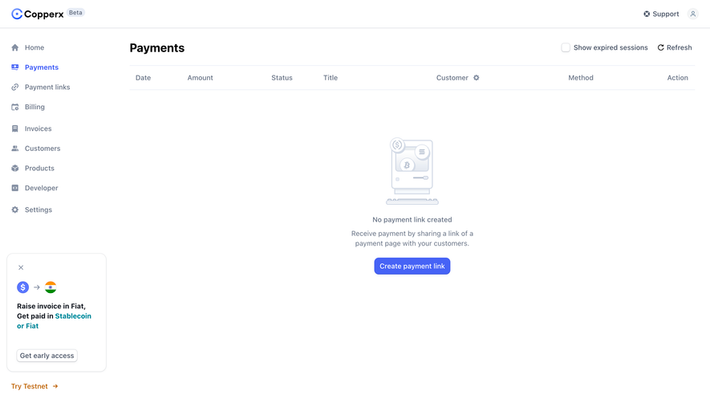This screenshot has height=403, width=710.
Task: Click the Amount column header
Action: (x=200, y=78)
